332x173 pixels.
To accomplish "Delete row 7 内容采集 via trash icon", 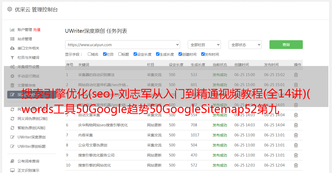I will click(296, 135).
